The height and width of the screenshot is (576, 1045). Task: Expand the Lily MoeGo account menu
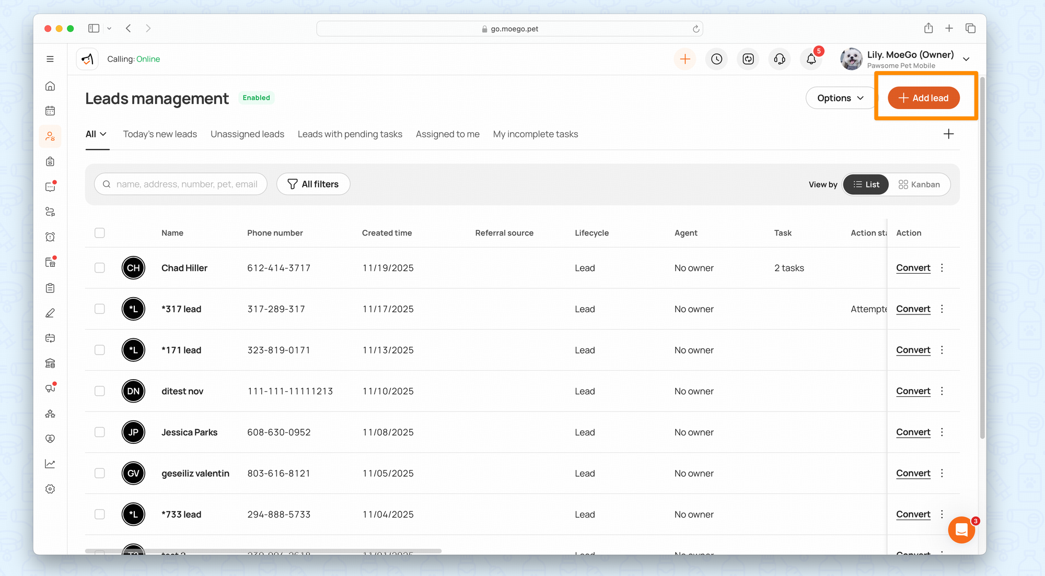point(966,59)
